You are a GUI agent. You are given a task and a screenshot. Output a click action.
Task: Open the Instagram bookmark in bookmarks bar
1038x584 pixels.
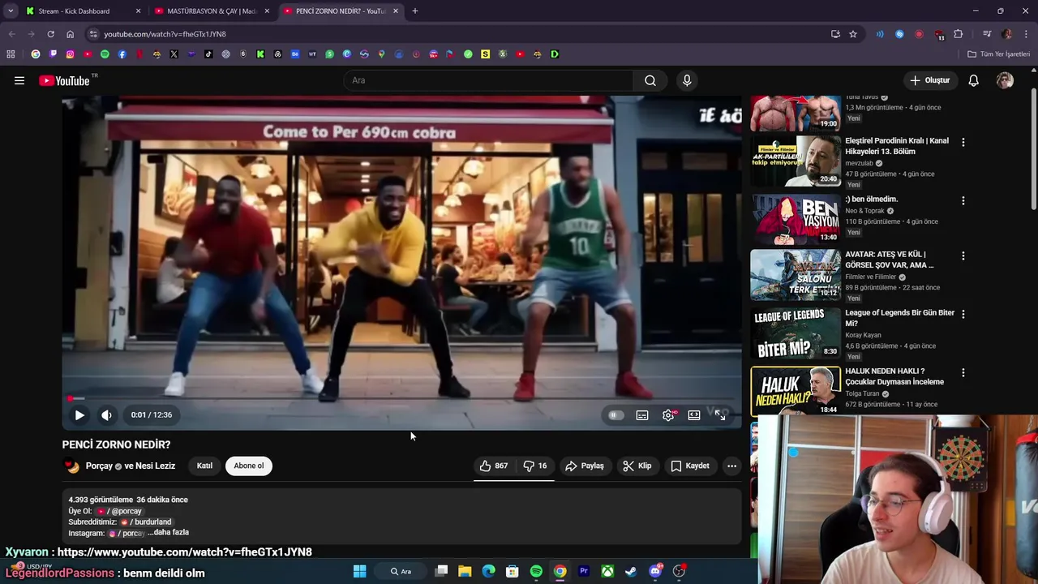click(x=71, y=54)
